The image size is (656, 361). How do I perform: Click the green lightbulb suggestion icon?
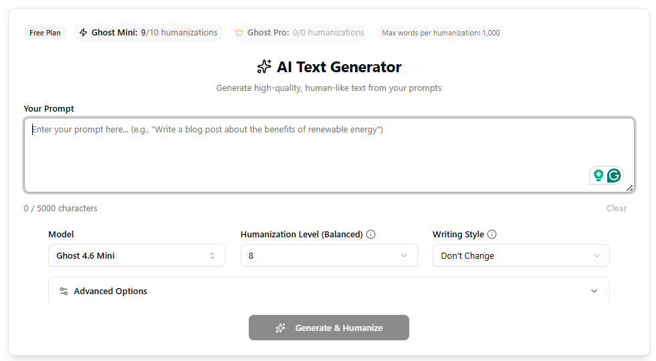click(598, 176)
